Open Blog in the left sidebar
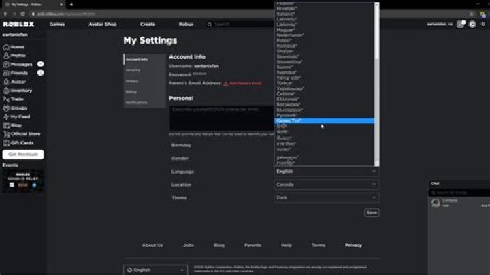490x275 pixels. point(12,125)
